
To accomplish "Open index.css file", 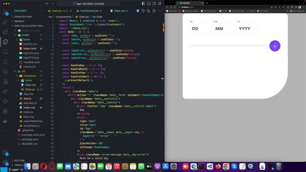I will (29, 107).
